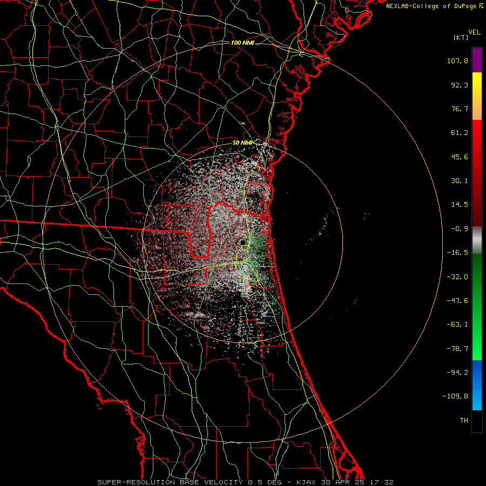
Task: Click the 92.3 legend value
Action: point(460,85)
